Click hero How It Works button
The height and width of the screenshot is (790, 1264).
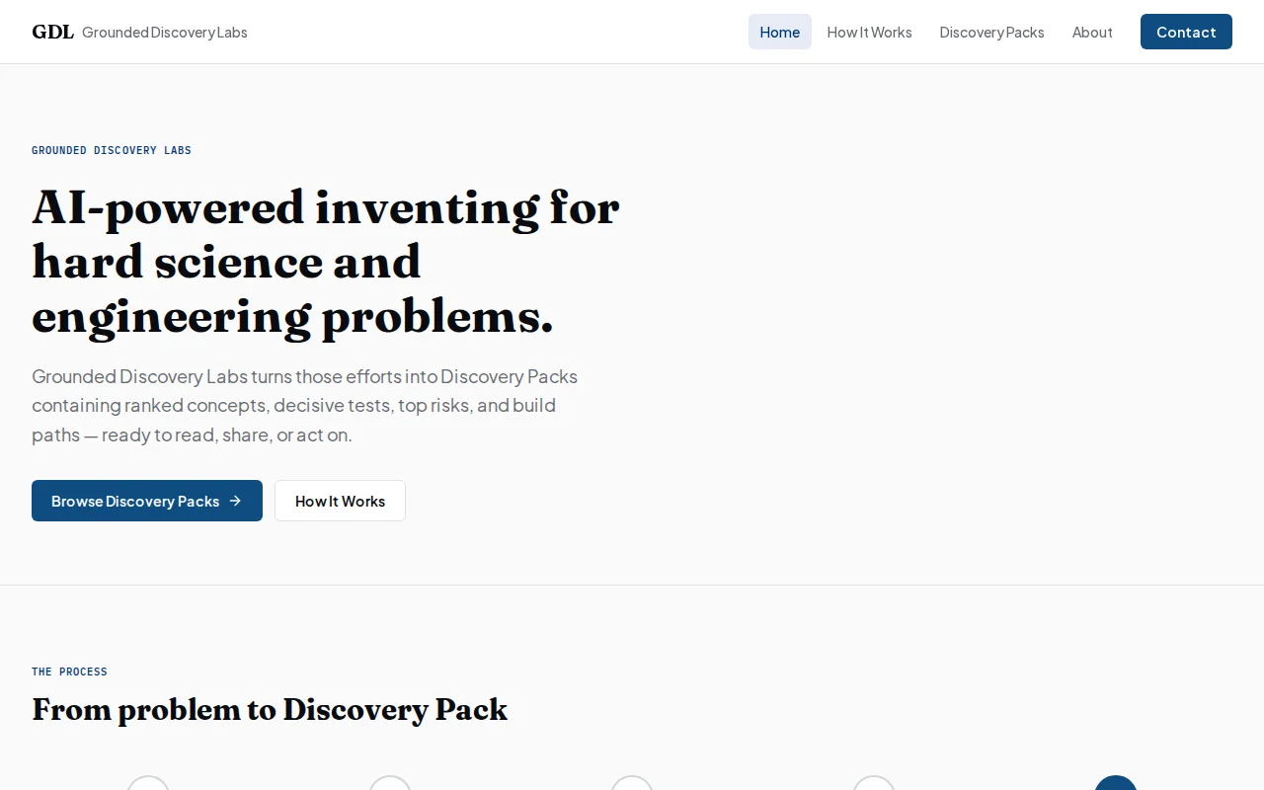(340, 501)
